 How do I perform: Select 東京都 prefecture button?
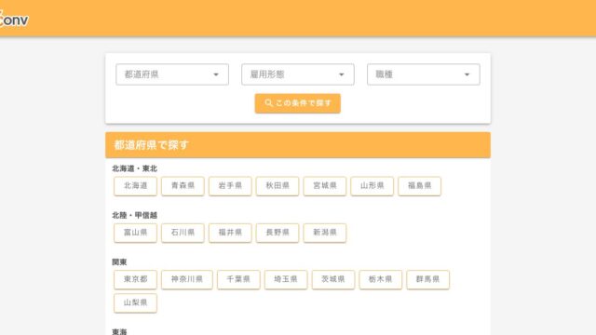[135, 279]
